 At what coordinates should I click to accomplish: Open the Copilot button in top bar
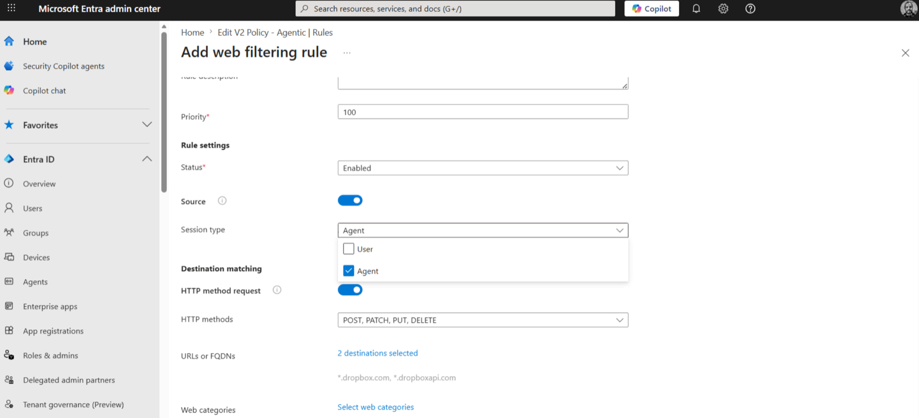[x=651, y=9]
